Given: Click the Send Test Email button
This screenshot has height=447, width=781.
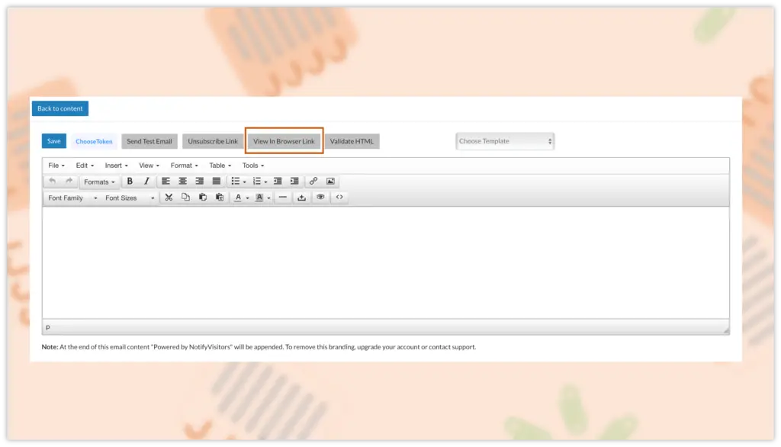Looking at the screenshot, I should (149, 141).
